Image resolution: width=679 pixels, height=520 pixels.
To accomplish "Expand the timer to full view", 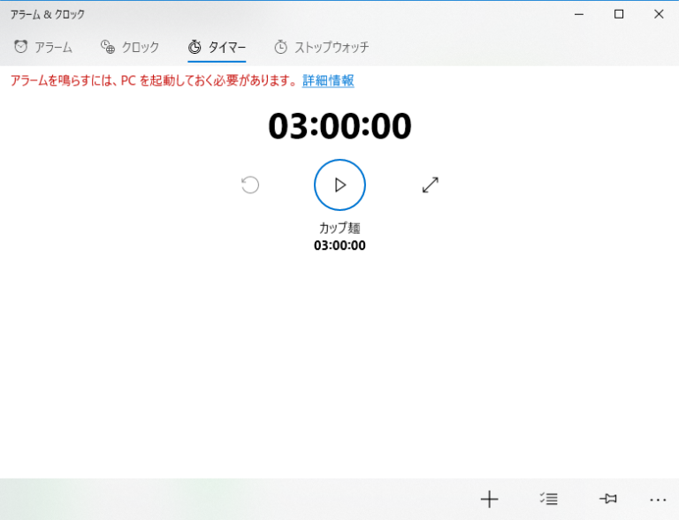I will (431, 185).
